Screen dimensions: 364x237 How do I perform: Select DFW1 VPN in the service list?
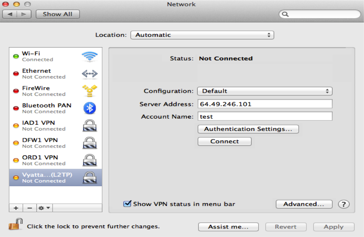click(55, 143)
